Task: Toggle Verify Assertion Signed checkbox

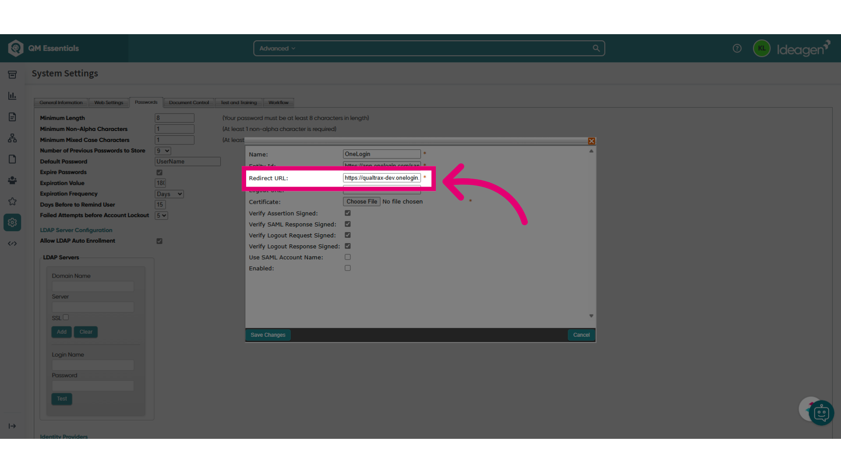Action: [x=348, y=213]
